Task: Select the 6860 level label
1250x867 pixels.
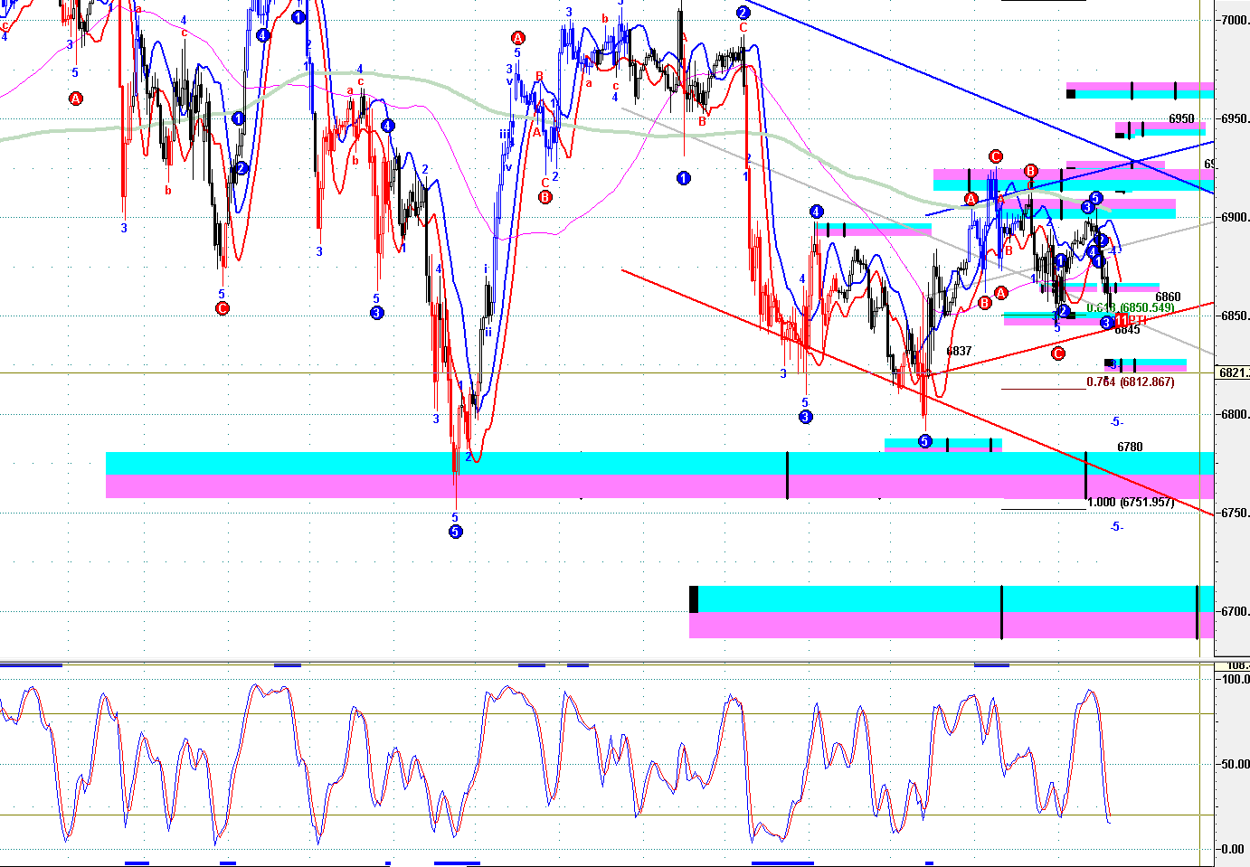Action: click(1168, 297)
